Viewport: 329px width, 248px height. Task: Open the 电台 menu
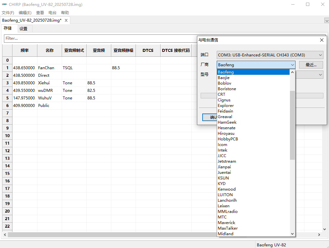click(x=53, y=12)
